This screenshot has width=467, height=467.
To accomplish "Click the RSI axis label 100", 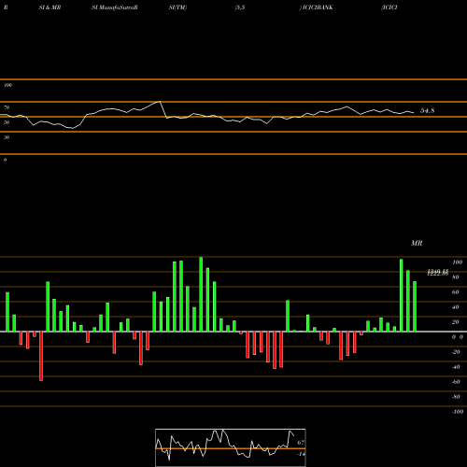I will coord(8,85).
